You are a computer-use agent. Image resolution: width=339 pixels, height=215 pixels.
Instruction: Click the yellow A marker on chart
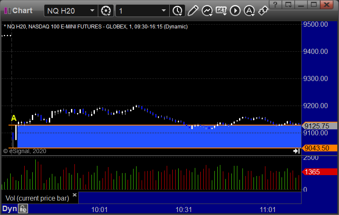pyautogui.click(x=14, y=118)
